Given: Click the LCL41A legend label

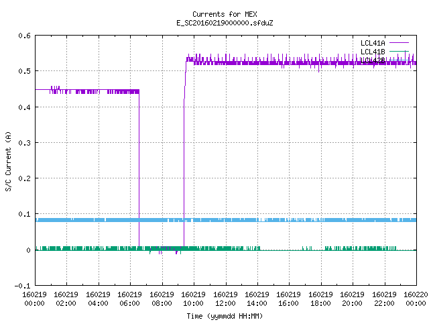Looking at the screenshot, I should 373,43.
